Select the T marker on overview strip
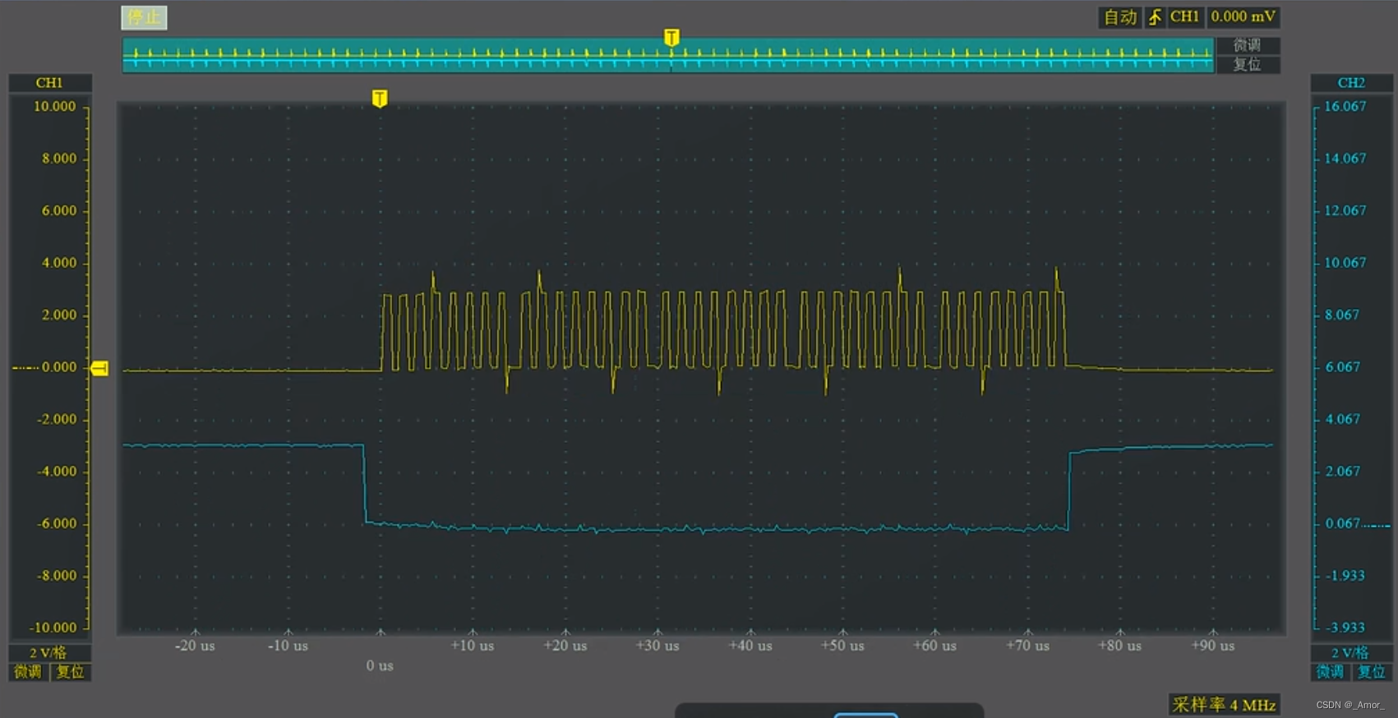The image size is (1398, 718). 671,38
